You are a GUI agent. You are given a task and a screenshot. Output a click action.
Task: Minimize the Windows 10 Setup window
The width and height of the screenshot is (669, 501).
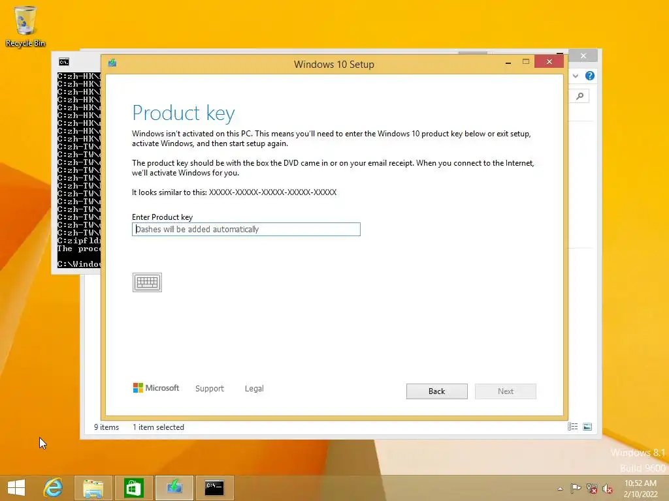[508, 62]
